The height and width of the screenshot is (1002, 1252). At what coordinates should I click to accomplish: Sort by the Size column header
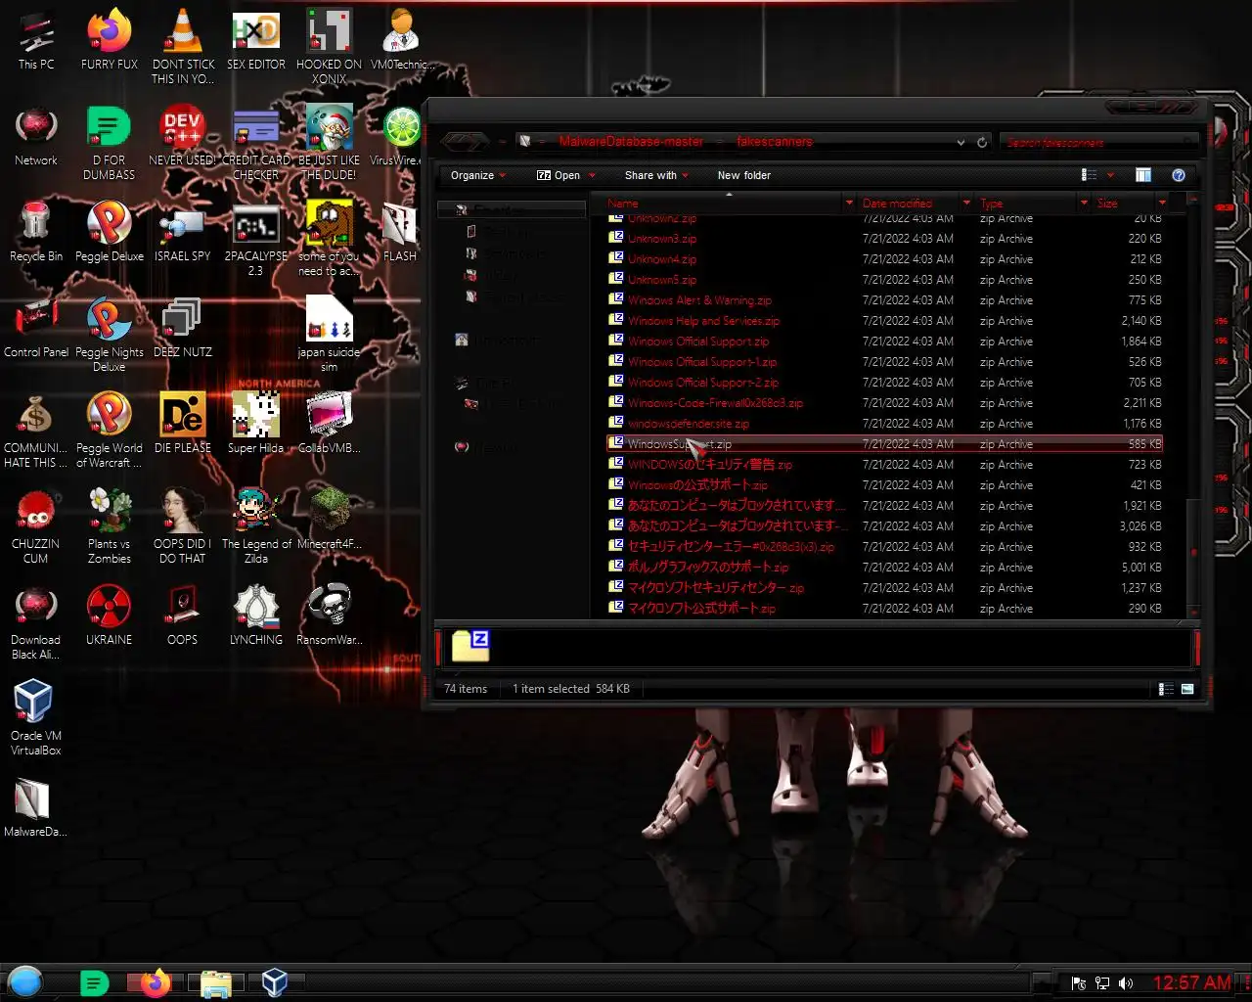point(1124,204)
